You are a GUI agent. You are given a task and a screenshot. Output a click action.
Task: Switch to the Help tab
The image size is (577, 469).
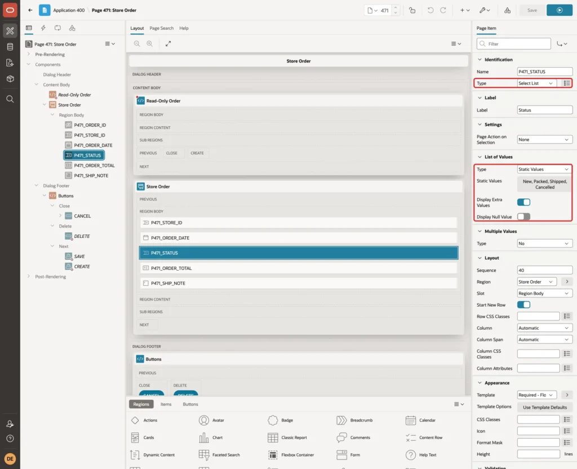coord(184,28)
